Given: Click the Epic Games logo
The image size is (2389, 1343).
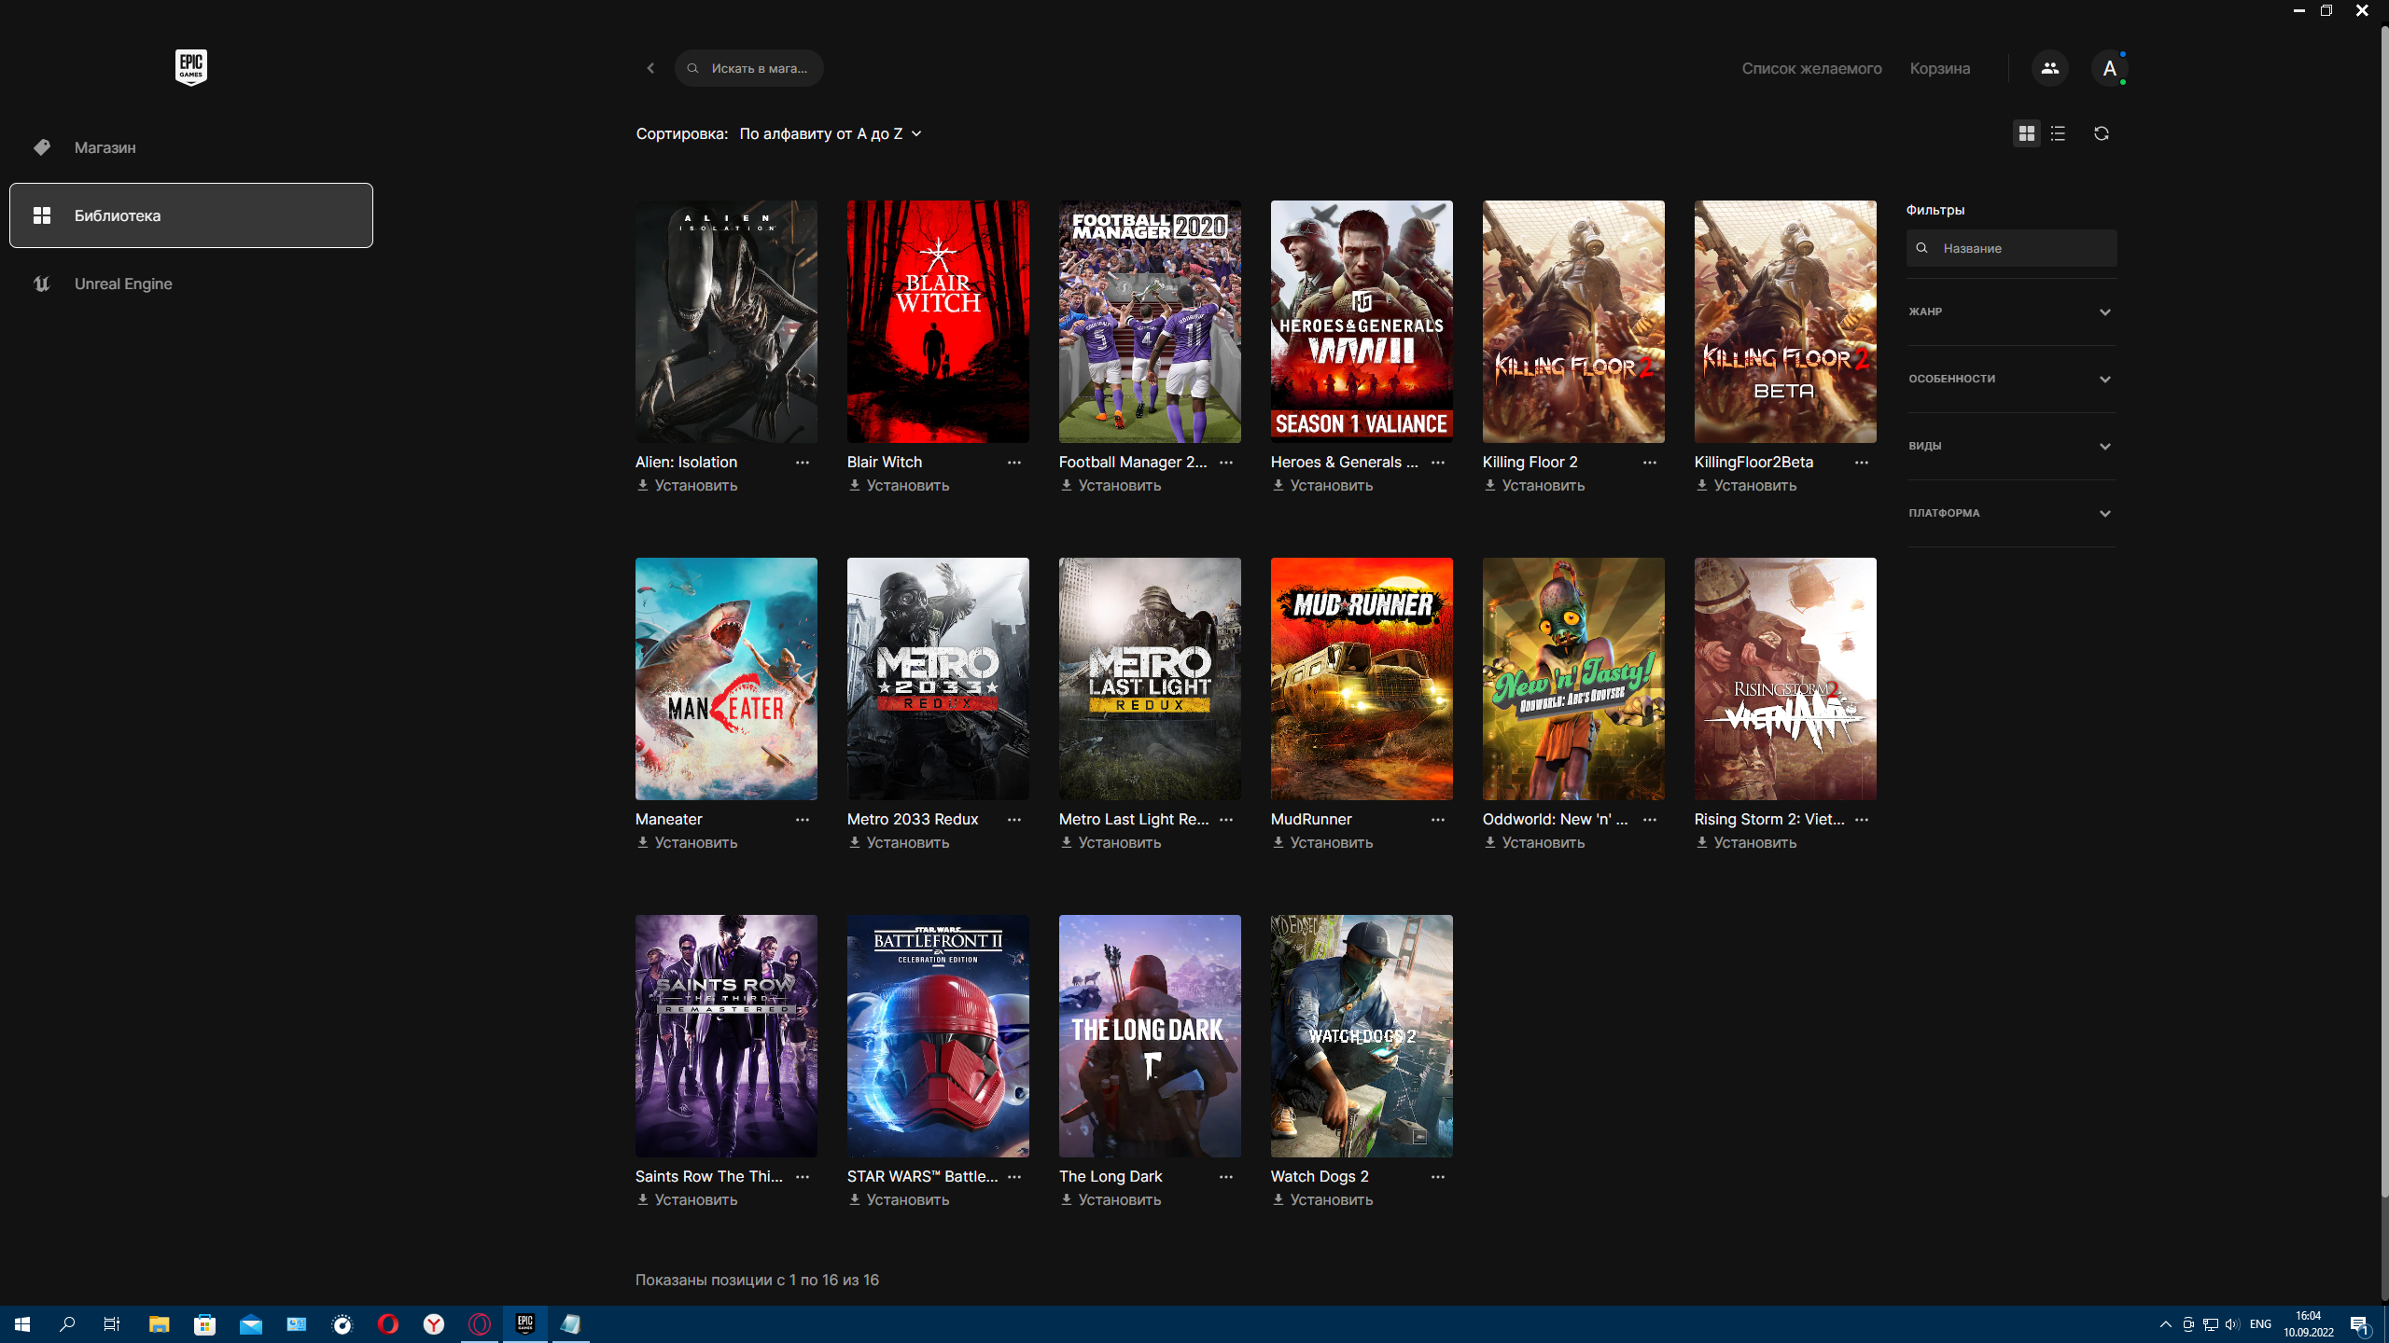Looking at the screenshot, I should point(190,67).
